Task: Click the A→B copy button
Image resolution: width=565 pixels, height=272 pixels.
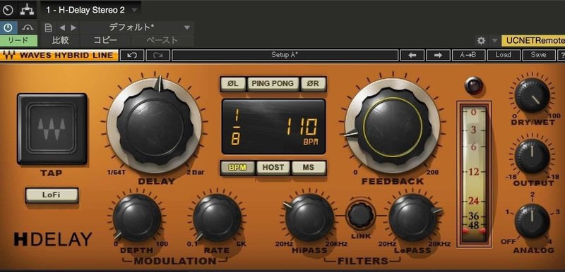Action: pyautogui.click(x=468, y=55)
